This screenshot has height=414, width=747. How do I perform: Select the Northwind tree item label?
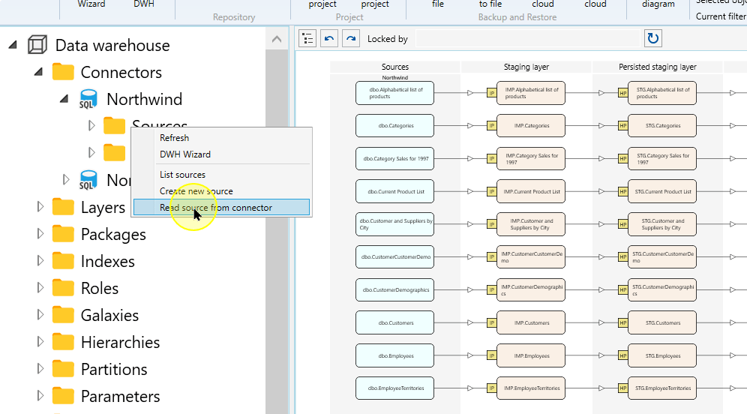144,99
